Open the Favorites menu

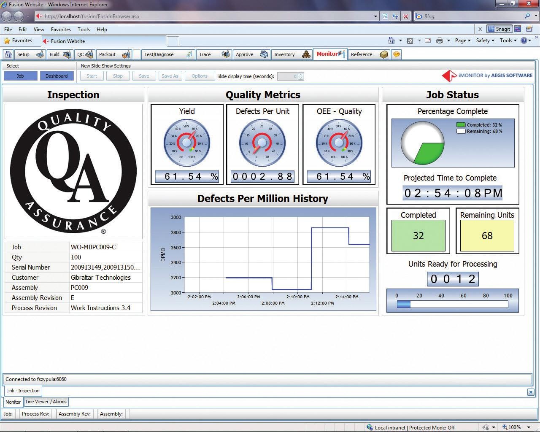click(x=61, y=30)
